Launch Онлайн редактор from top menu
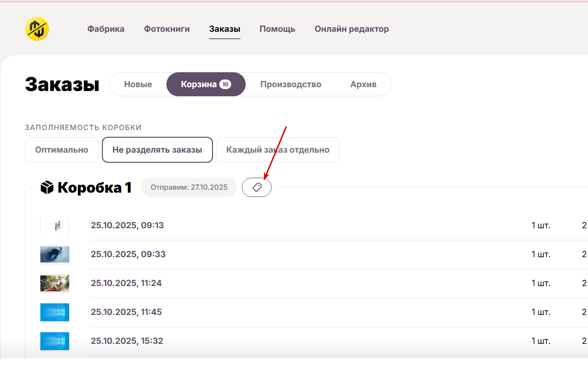 pos(352,29)
